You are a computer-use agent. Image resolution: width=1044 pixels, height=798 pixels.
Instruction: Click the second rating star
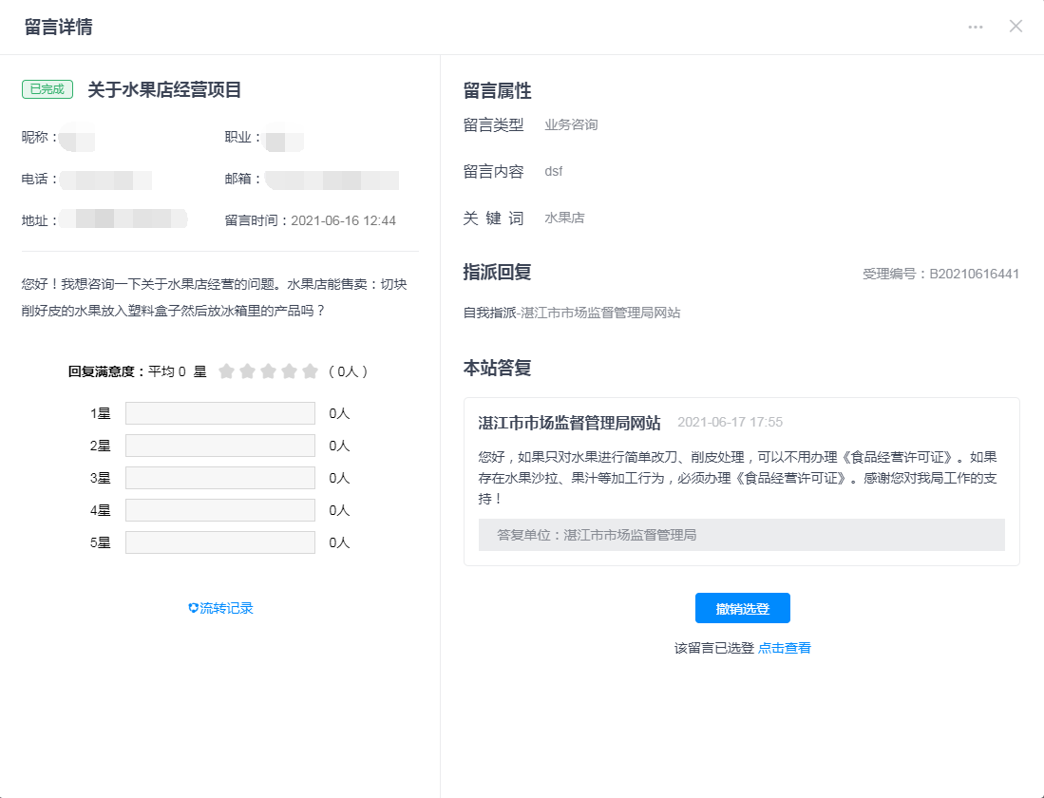(247, 371)
